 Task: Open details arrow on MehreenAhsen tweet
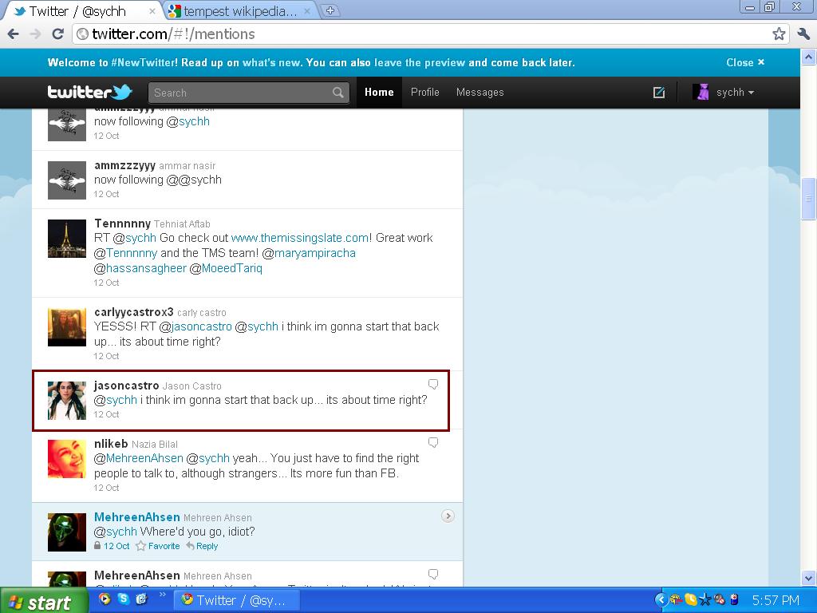pyautogui.click(x=448, y=516)
